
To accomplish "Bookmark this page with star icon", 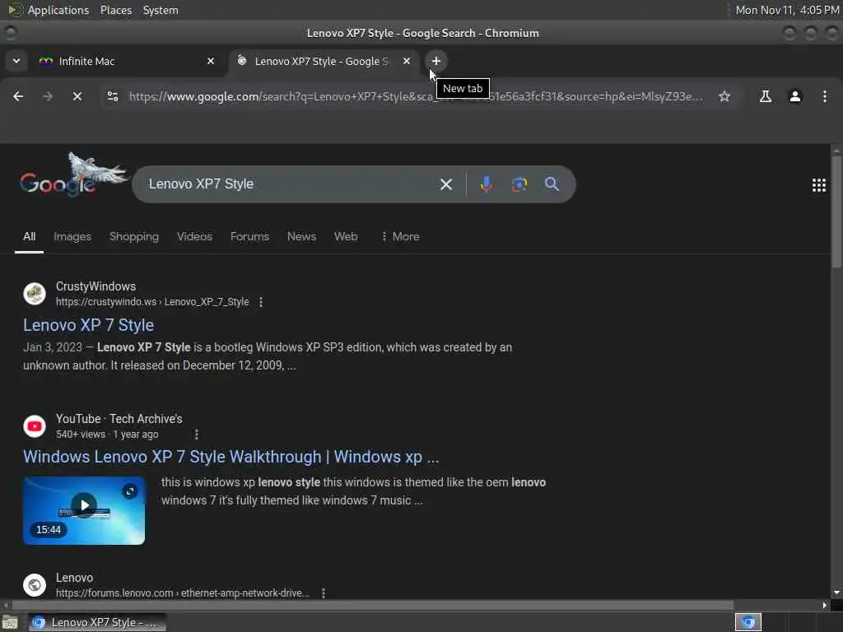I will 724,96.
